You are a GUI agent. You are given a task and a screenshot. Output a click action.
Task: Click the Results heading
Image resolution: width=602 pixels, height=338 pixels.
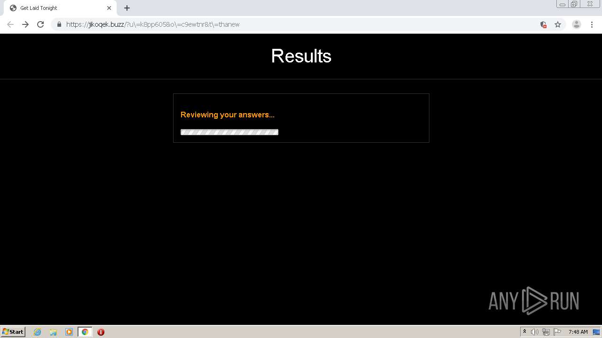click(301, 56)
